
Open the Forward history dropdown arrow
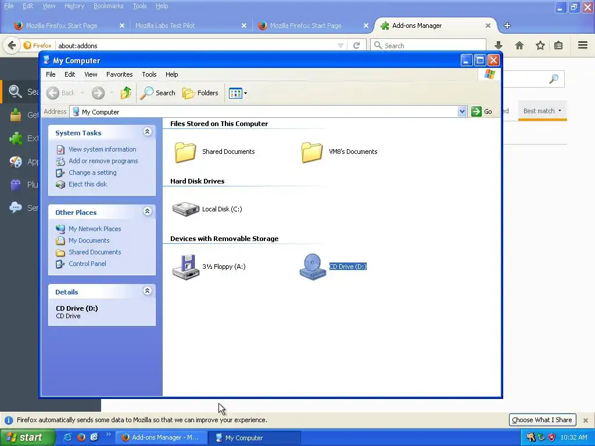(111, 93)
